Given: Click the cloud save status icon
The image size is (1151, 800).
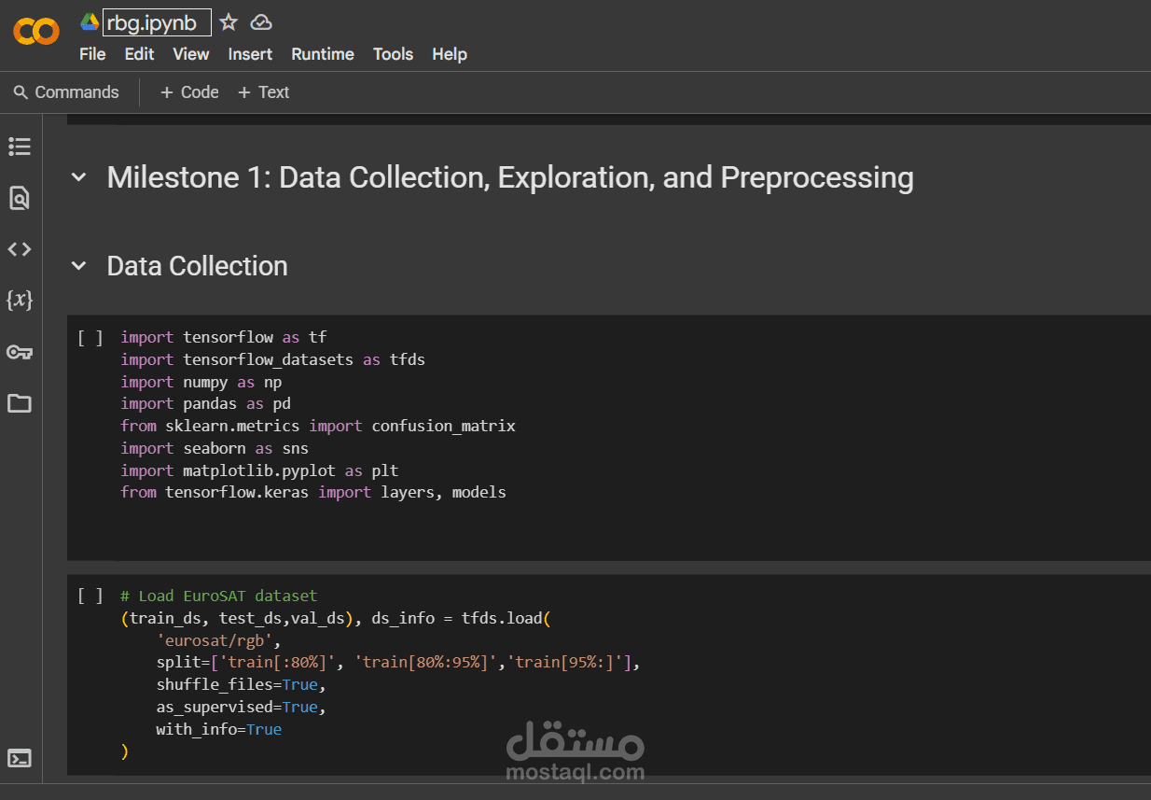Looking at the screenshot, I should pos(261,22).
